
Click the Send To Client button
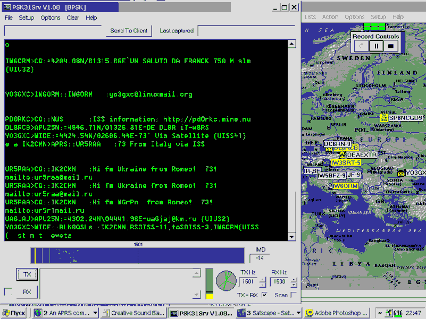tap(129, 31)
